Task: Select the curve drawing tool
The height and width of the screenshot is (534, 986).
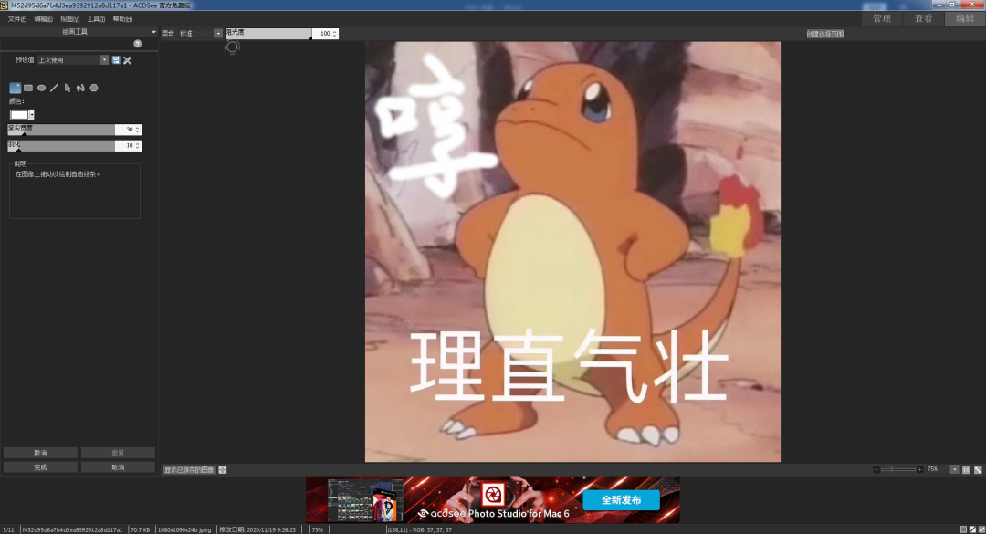Action: (80, 88)
